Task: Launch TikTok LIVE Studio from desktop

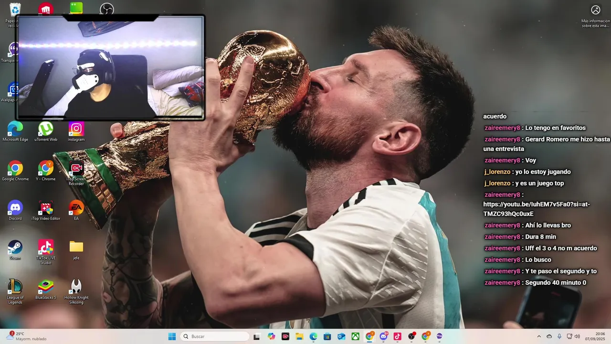Action: (46, 252)
